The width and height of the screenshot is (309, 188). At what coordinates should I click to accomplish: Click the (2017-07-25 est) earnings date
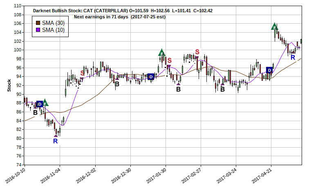tap(148, 17)
